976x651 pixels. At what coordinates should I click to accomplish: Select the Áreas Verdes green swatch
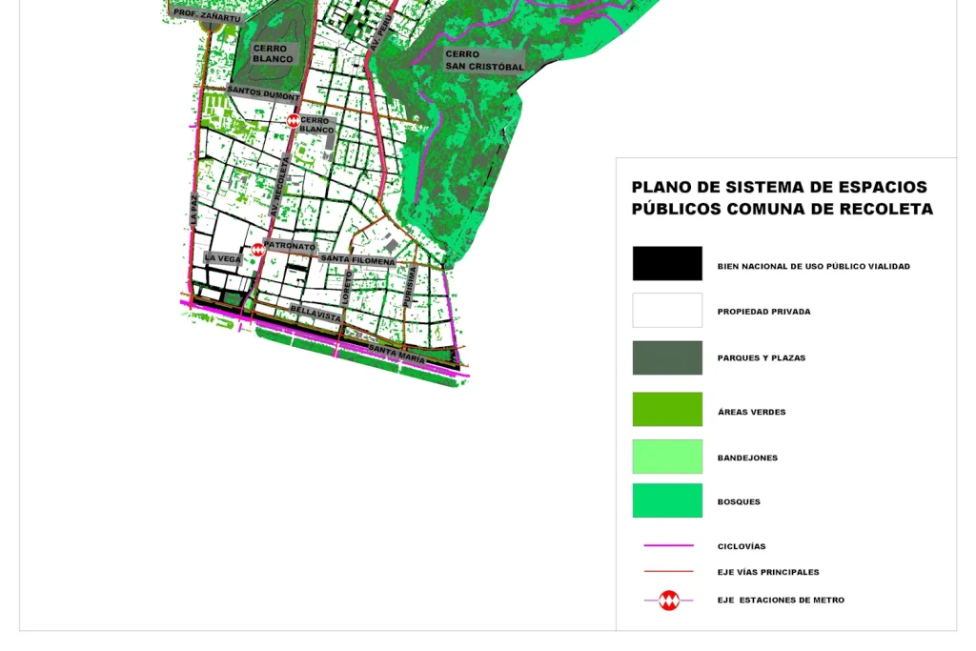click(667, 410)
